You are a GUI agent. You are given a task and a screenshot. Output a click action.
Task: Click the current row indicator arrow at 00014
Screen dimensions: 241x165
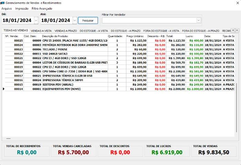(3, 89)
